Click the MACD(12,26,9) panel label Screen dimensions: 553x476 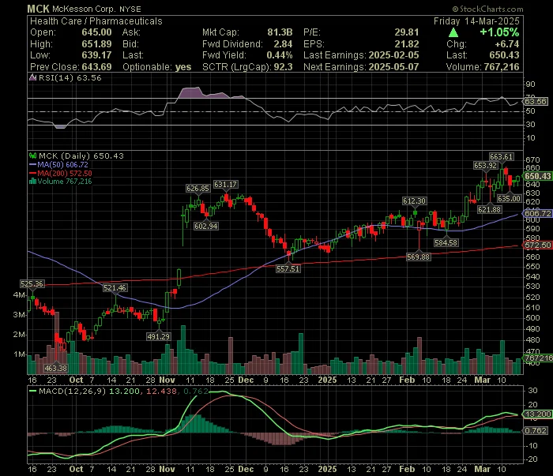click(x=73, y=391)
